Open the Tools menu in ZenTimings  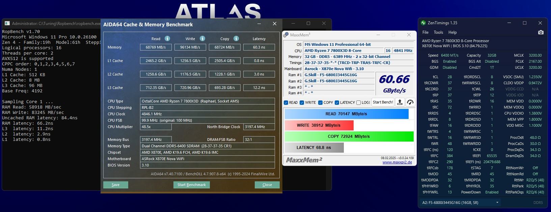point(438,32)
